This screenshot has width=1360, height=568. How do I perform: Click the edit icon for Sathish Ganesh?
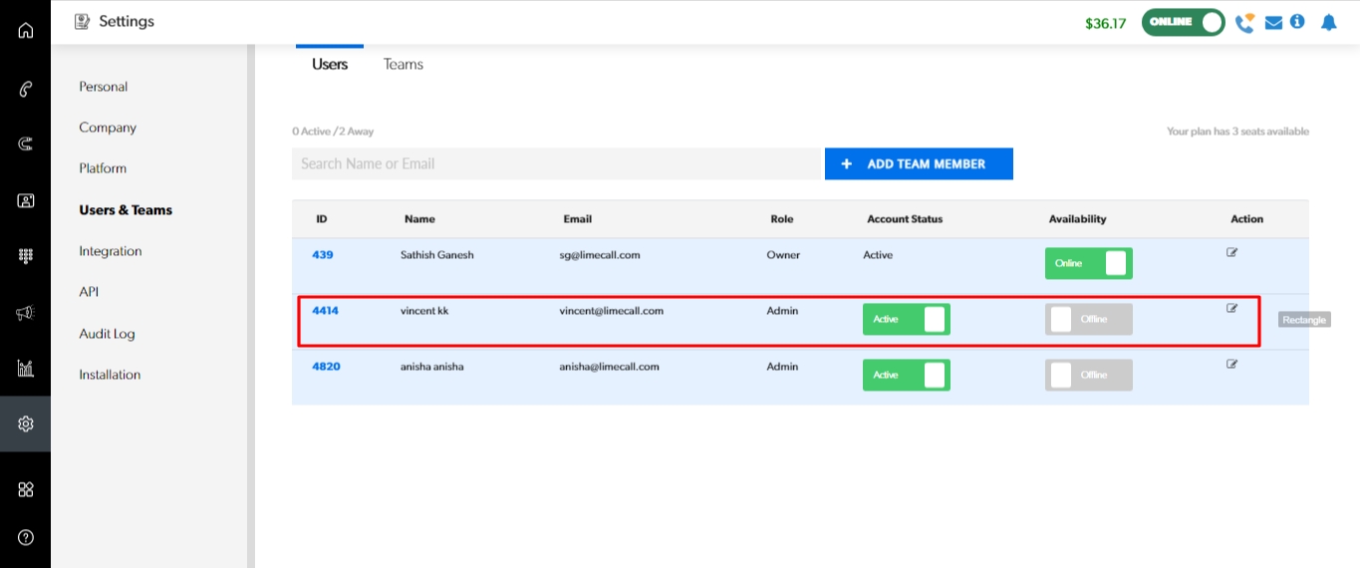(1231, 253)
